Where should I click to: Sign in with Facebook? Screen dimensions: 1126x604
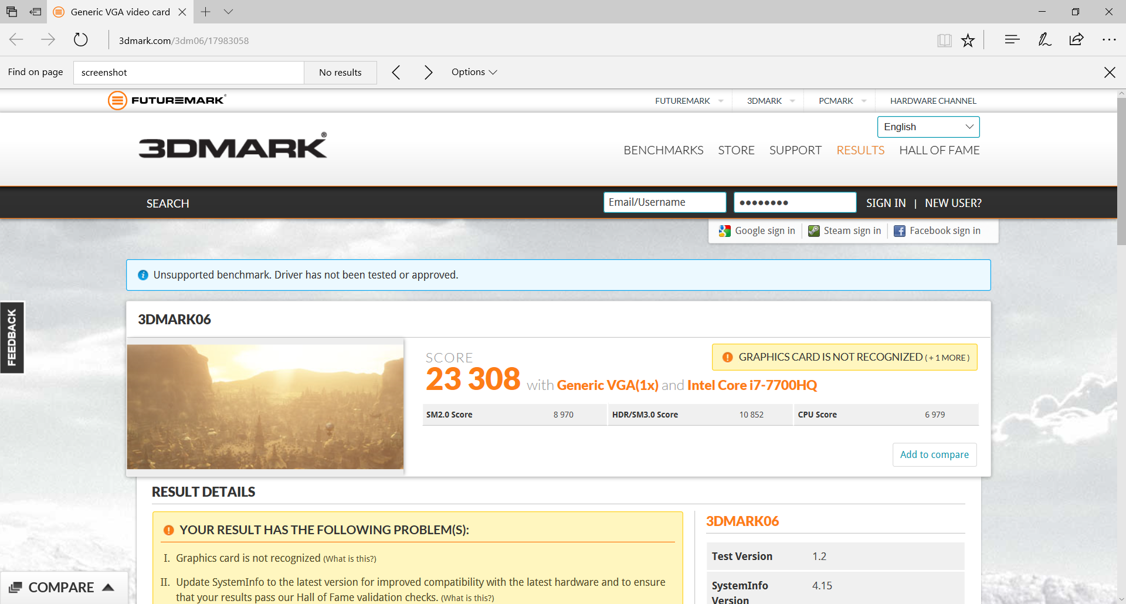[937, 231]
